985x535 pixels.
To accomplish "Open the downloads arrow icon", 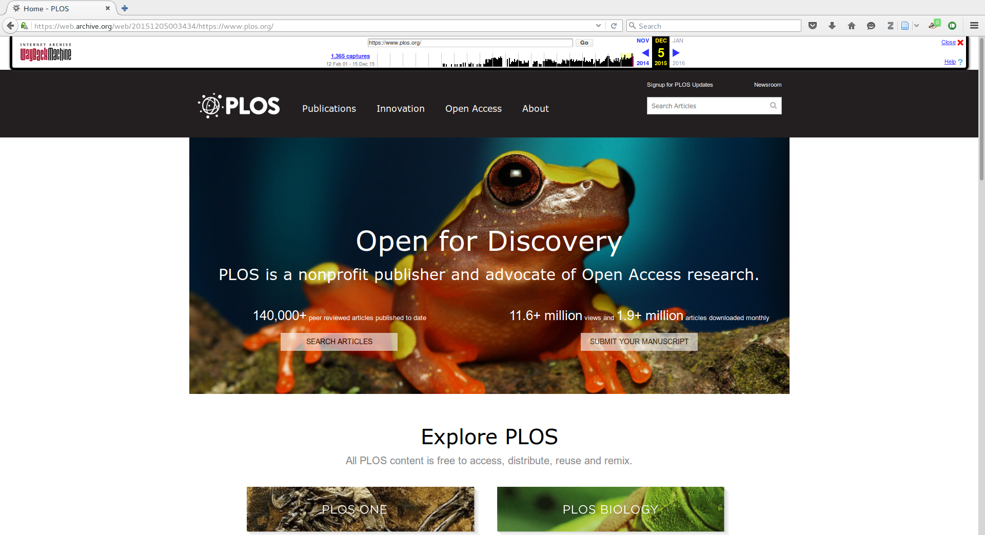I will tap(832, 26).
